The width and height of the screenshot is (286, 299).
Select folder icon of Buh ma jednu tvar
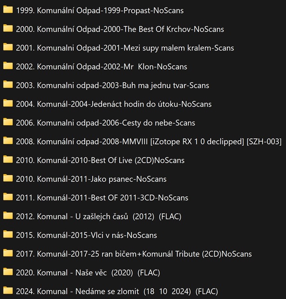click(x=8, y=85)
